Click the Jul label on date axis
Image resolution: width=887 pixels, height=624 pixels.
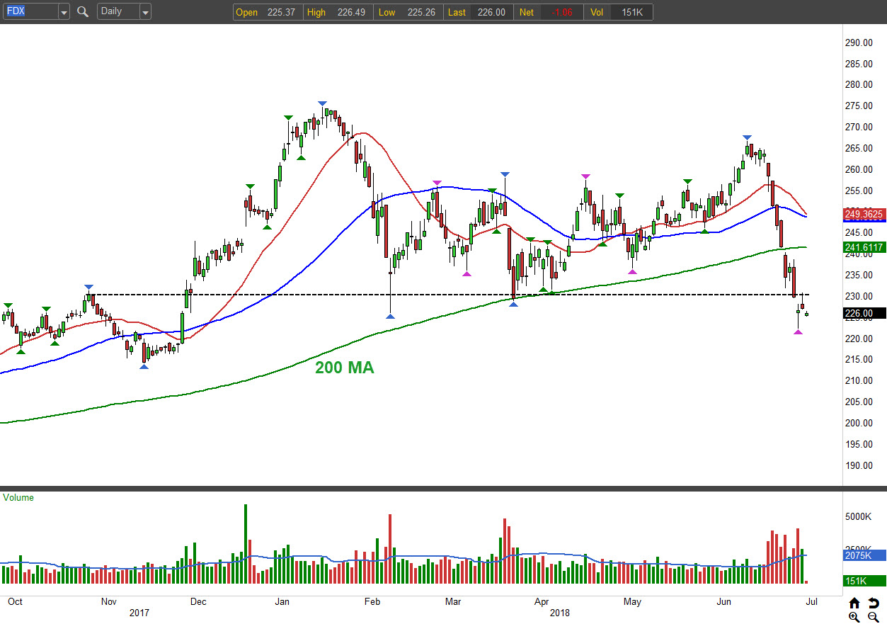coord(811,602)
